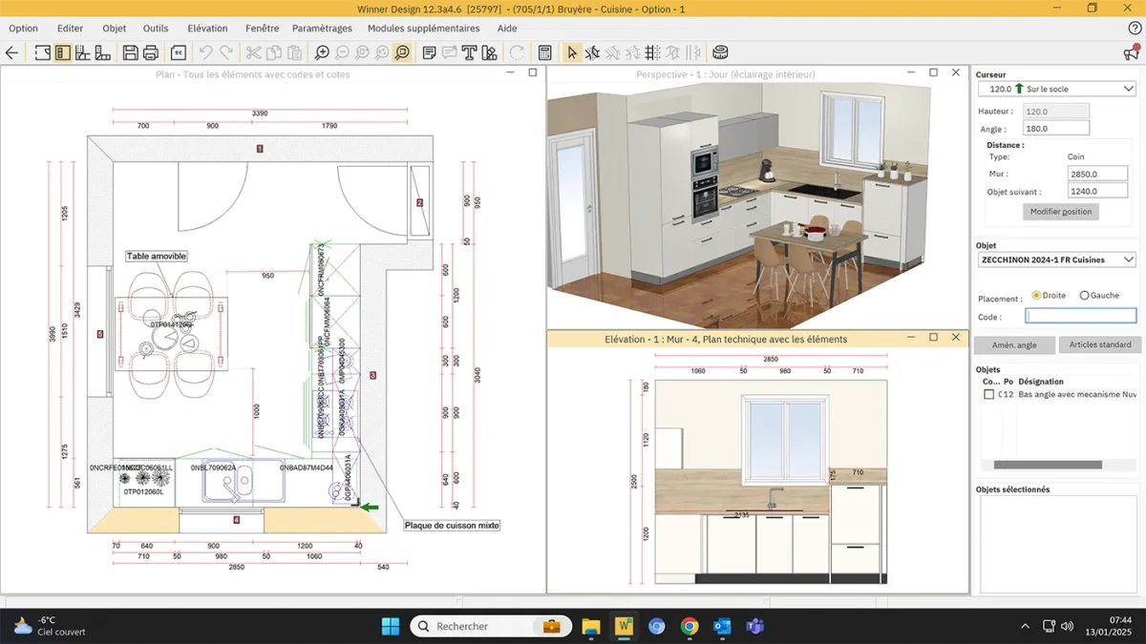Open the calculator icon in toolbar

pyautogui.click(x=544, y=52)
